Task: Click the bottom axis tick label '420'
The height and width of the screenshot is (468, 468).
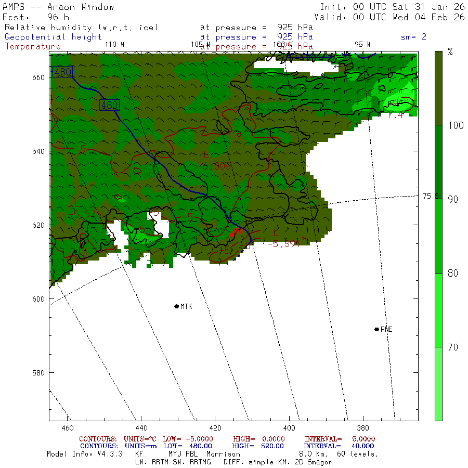Action: (215, 428)
